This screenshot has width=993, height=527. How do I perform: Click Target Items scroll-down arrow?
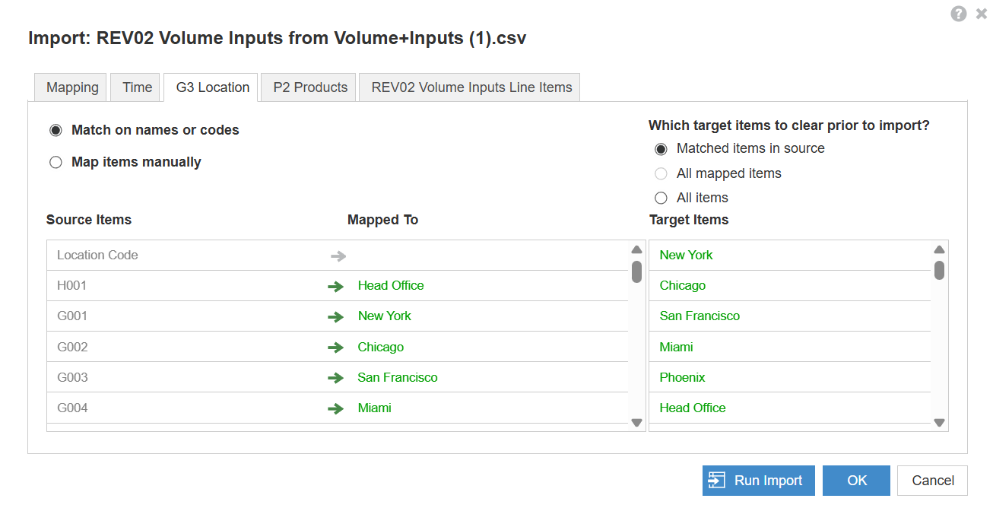coord(939,423)
